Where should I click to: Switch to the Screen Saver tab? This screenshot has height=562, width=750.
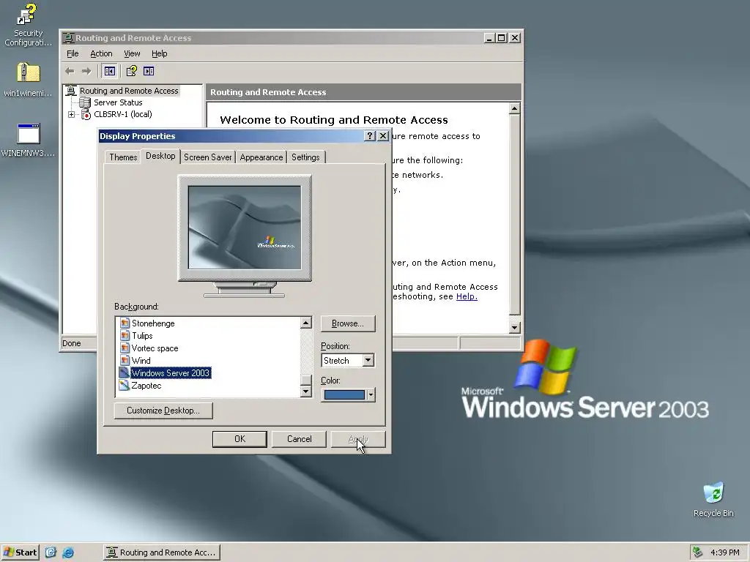[207, 157]
